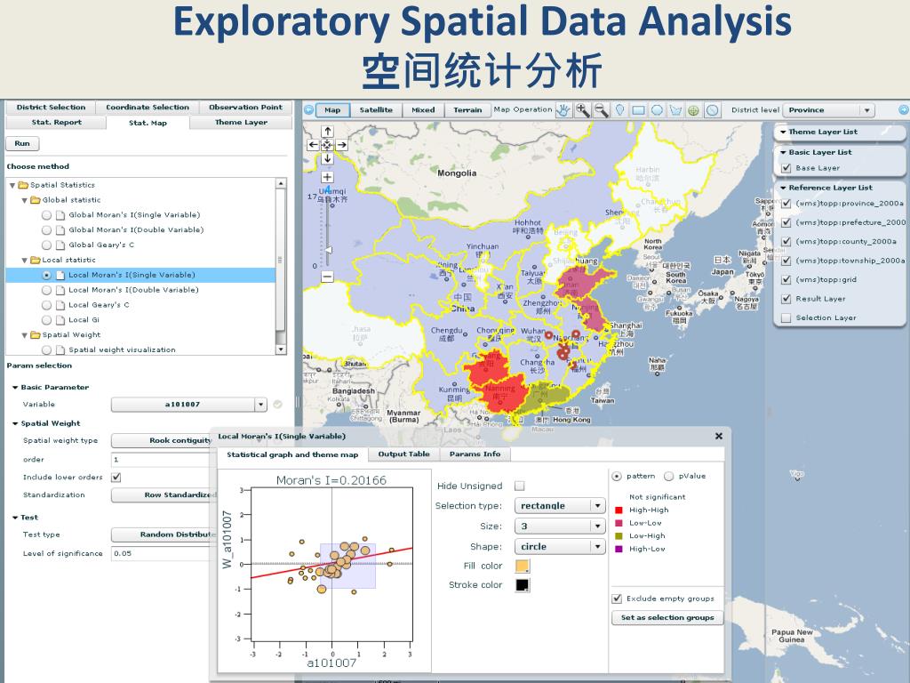The image size is (910, 683).
Task: Collapse the Test parameter section
Action: (x=15, y=518)
